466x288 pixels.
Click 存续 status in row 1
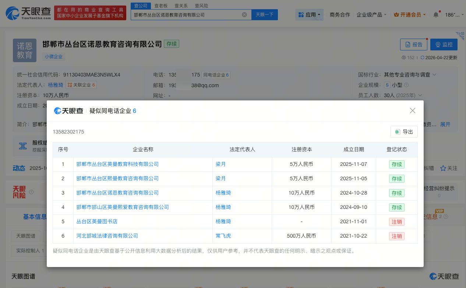point(397,164)
